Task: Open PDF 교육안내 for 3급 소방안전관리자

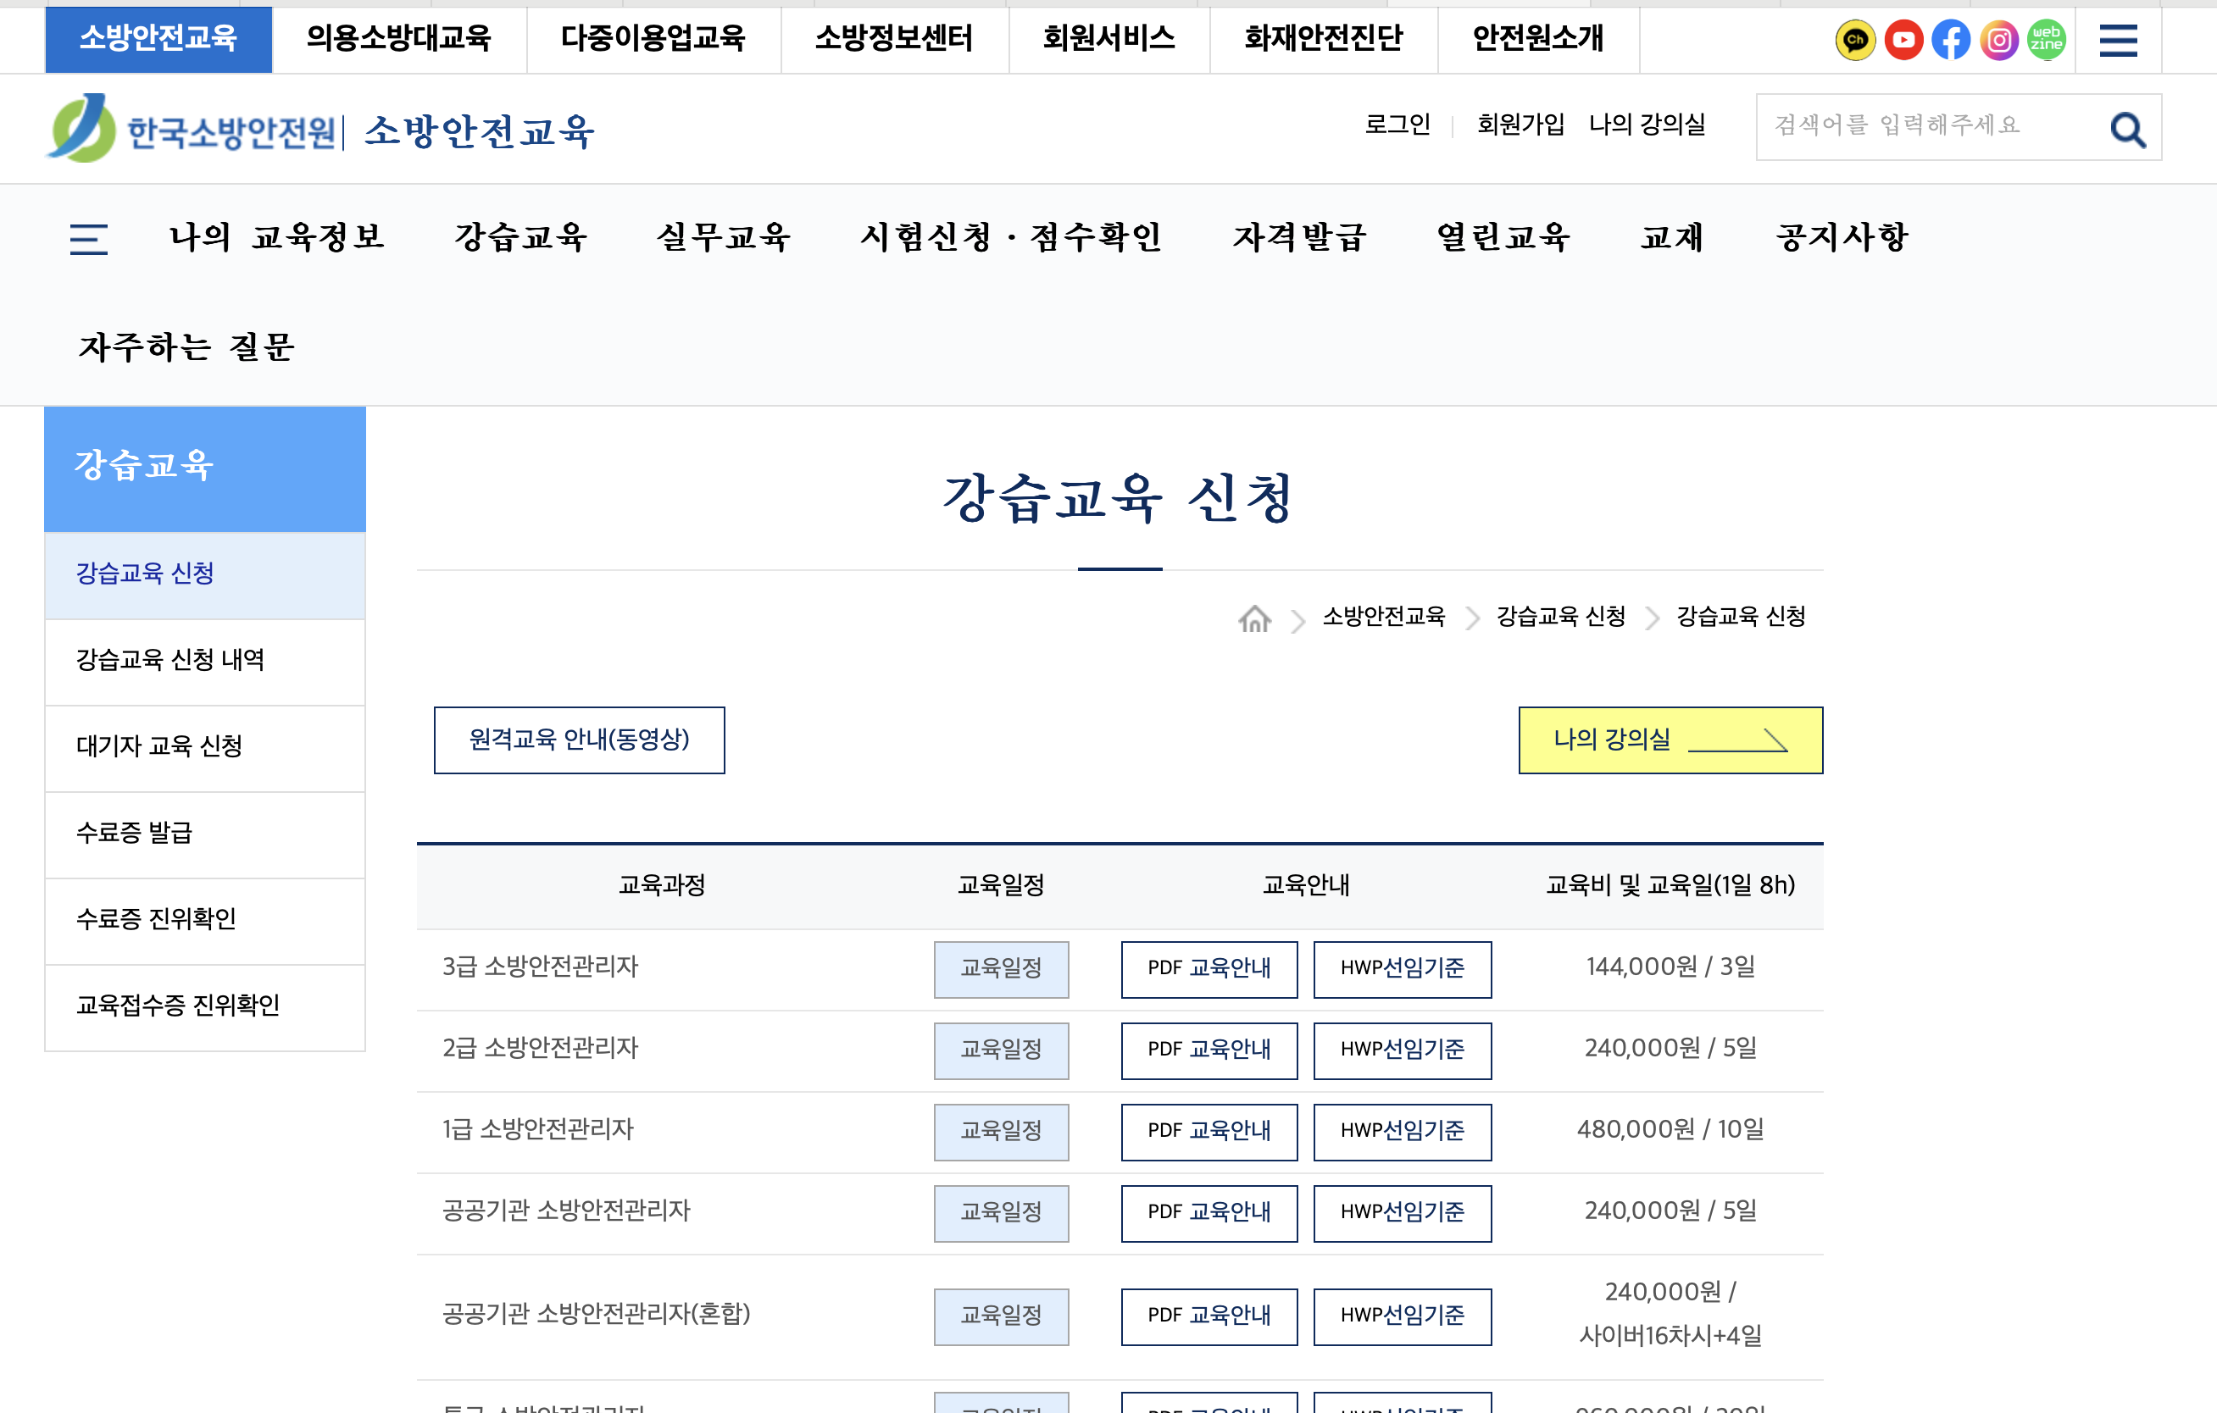Action: click(1209, 969)
